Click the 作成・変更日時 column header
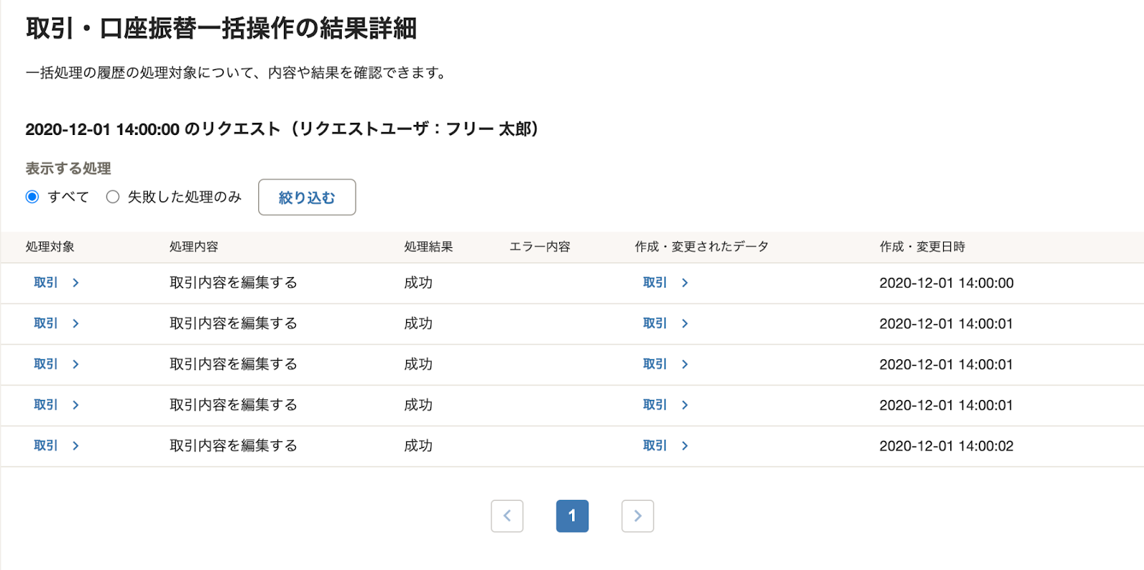 click(x=922, y=246)
